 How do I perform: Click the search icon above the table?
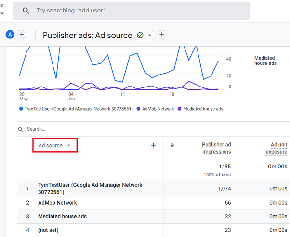coord(21,129)
